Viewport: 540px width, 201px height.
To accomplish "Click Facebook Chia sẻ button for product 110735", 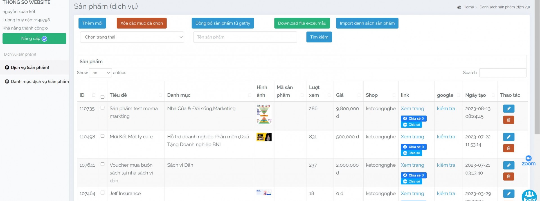I will click(413, 119).
